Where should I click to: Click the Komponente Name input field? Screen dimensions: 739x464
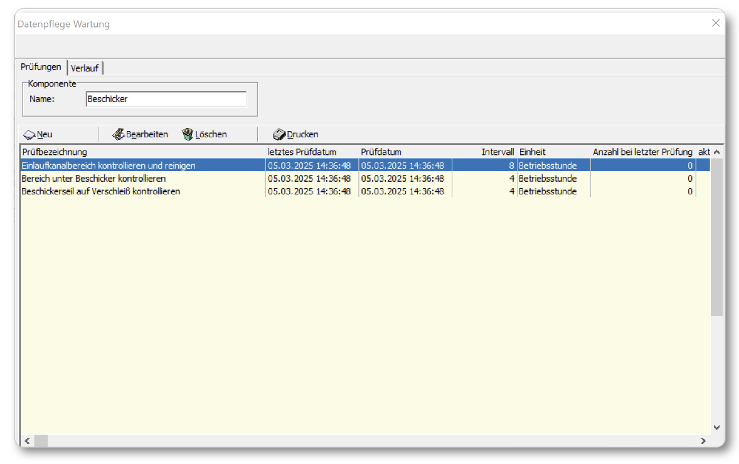pyautogui.click(x=166, y=99)
